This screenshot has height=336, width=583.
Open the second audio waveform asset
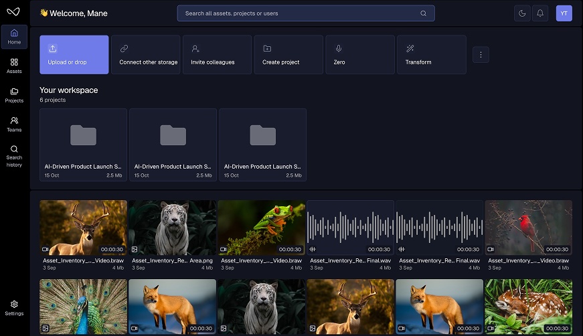point(440,228)
